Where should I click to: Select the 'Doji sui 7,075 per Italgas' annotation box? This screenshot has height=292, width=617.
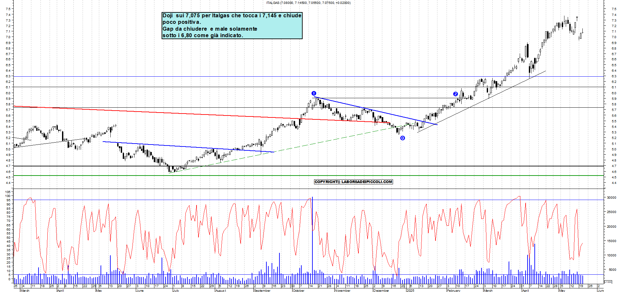232,25
